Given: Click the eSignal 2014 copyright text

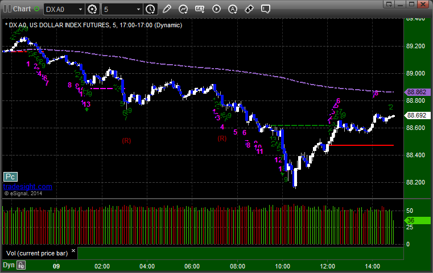Looking at the screenshot, I should [x=23, y=194].
